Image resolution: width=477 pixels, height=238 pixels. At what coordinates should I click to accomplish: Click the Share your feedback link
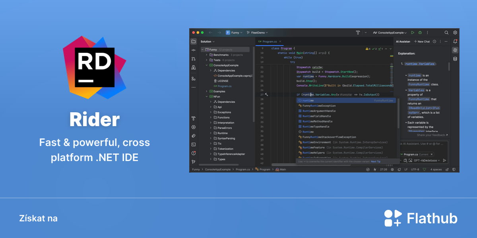432,135
